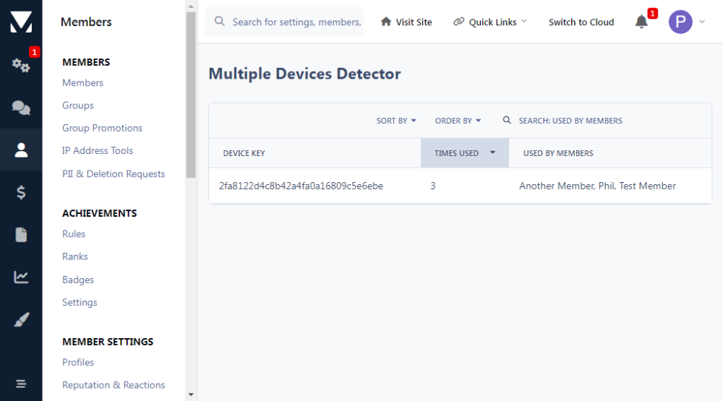The width and height of the screenshot is (723, 401).
Task: Expand the Sort By dropdown
Action: tap(396, 121)
